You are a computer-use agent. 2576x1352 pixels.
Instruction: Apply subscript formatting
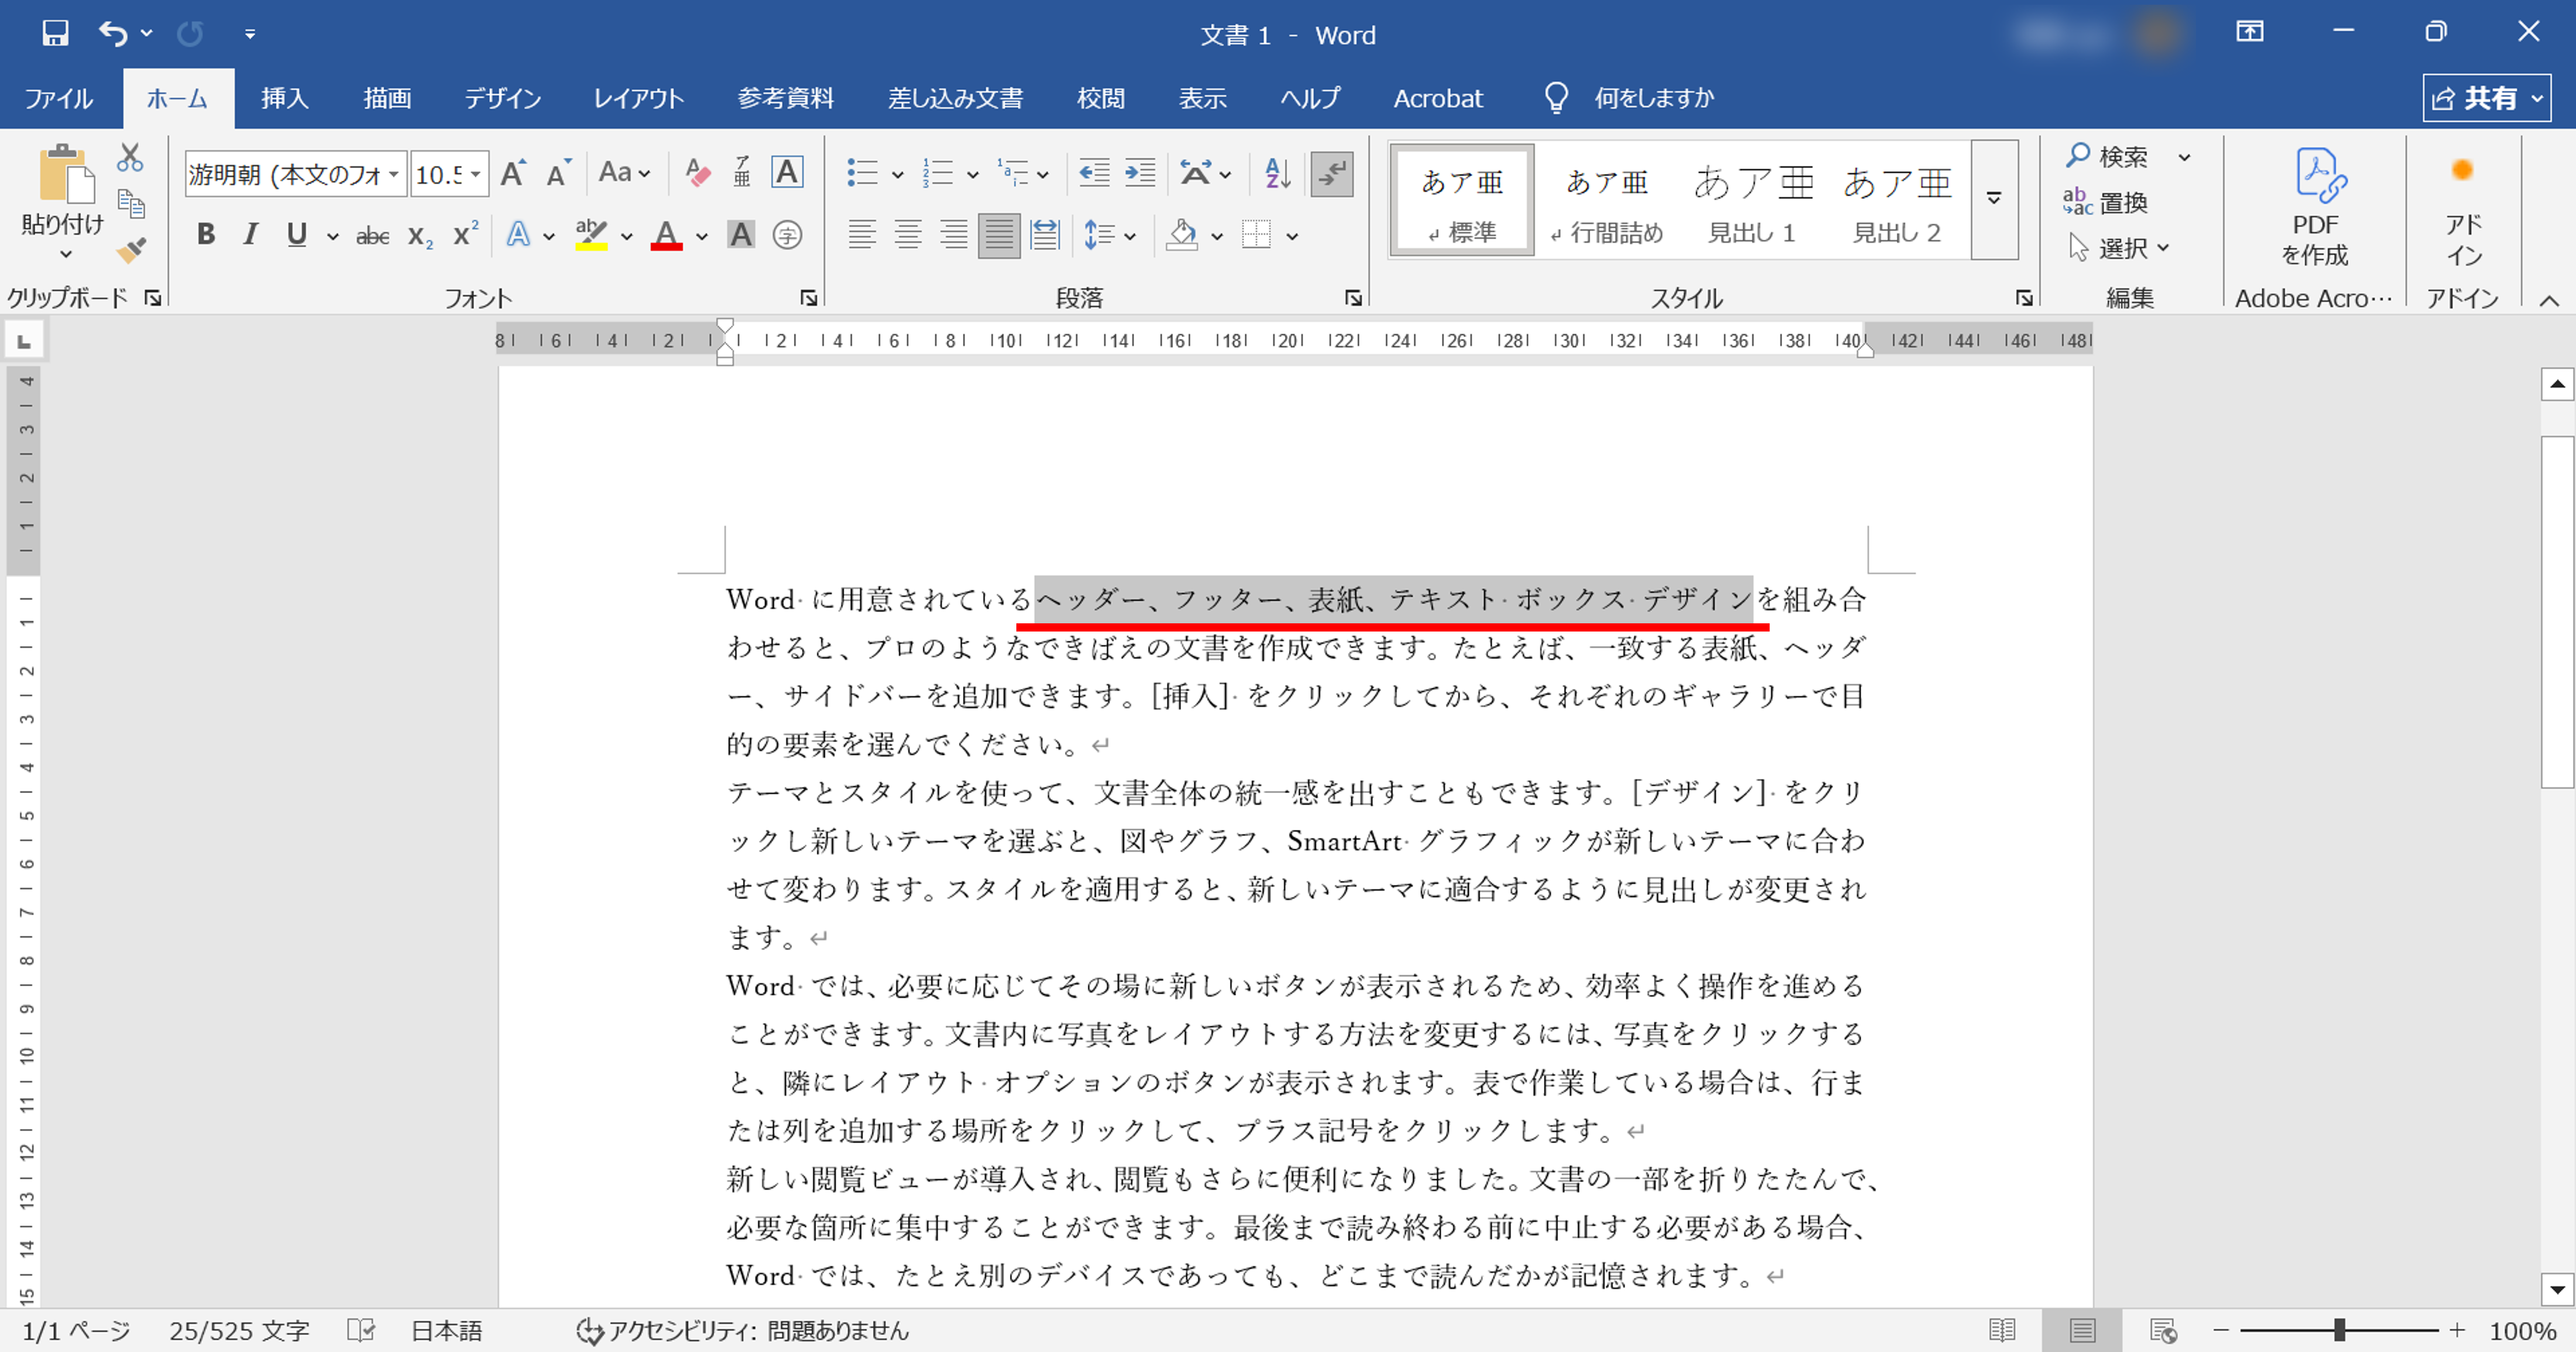click(420, 236)
